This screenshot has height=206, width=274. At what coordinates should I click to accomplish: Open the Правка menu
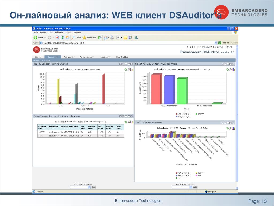(43, 32)
